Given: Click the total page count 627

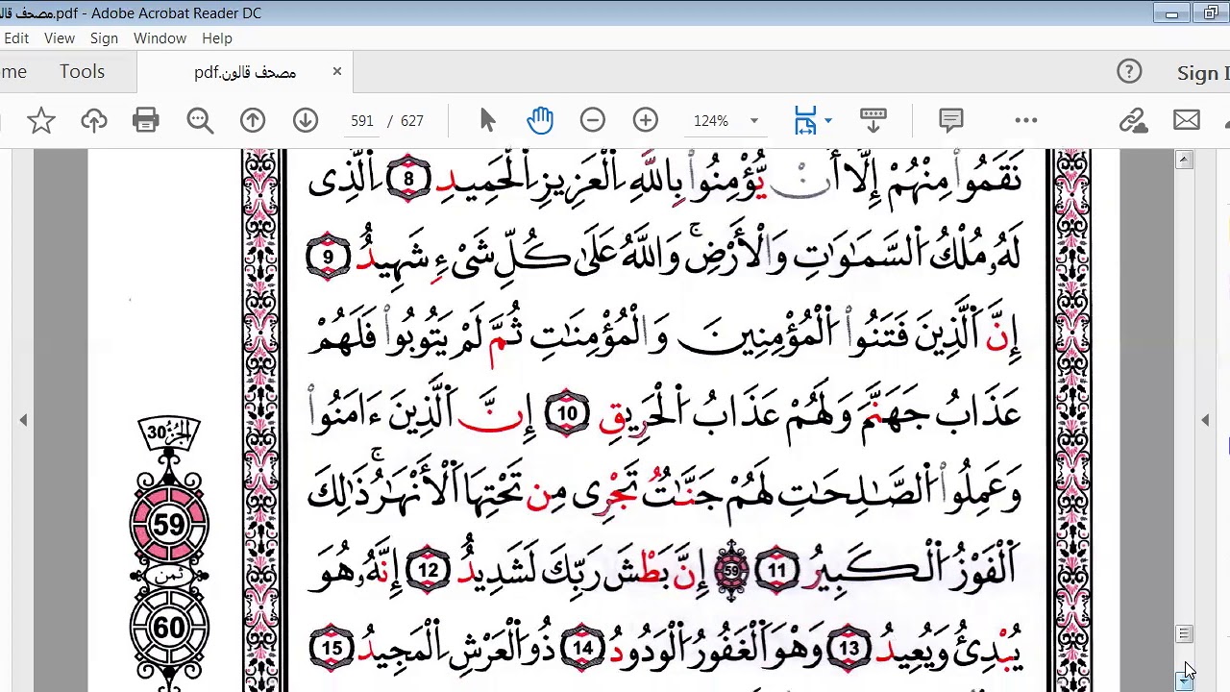Looking at the screenshot, I should 412,121.
